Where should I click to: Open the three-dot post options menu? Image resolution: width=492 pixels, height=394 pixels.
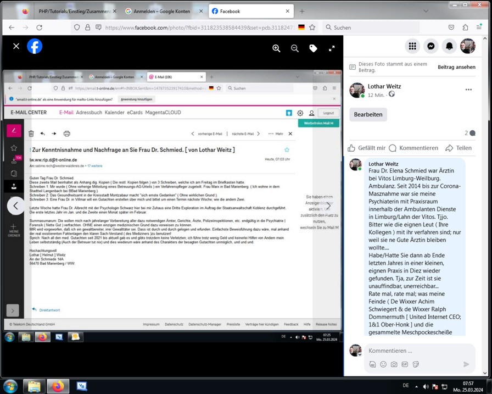[468, 90]
